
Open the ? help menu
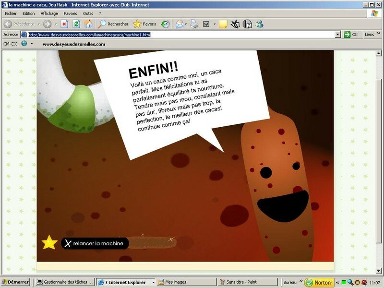point(100,13)
